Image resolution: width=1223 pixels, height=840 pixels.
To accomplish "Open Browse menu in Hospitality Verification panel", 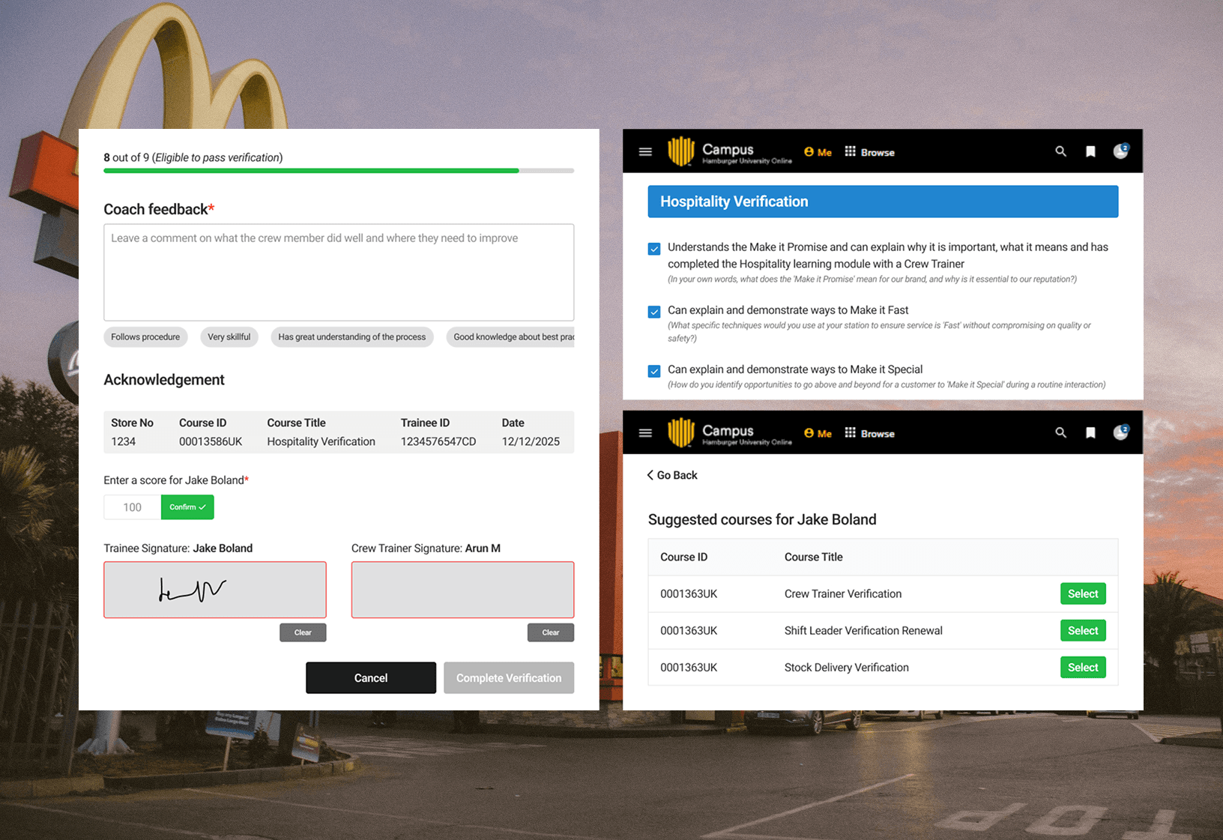I will point(869,152).
